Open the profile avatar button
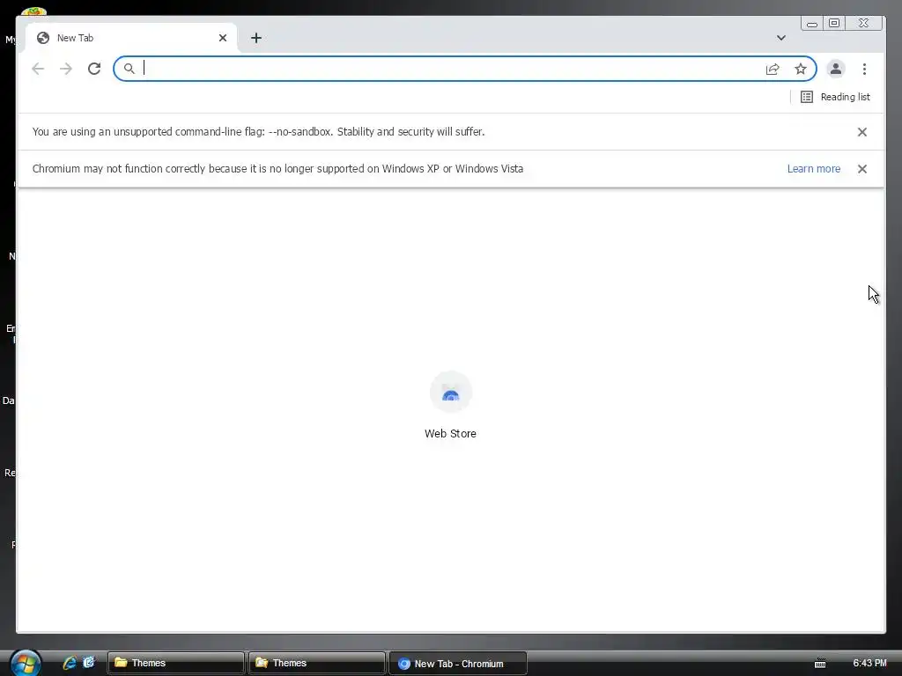This screenshot has width=902, height=676. pos(836,69)
